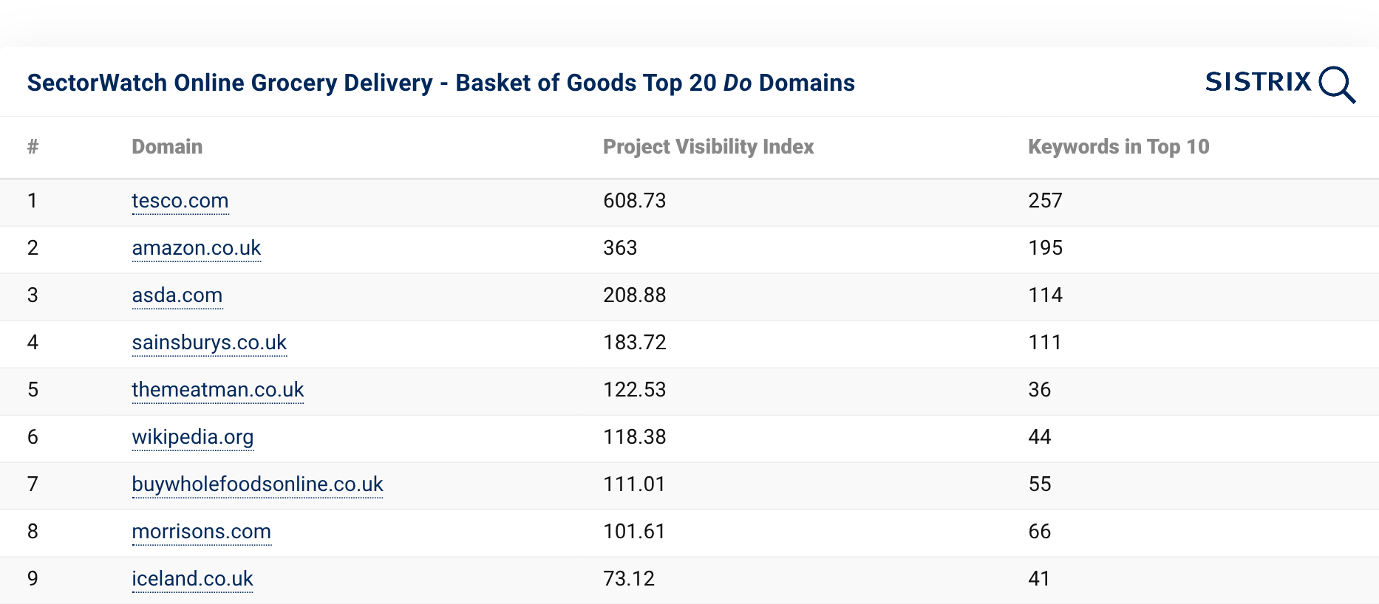Select keyword count 44 in wikipedia.org row
Screen dimensions: 1379x604
[x=1040, y=437]
